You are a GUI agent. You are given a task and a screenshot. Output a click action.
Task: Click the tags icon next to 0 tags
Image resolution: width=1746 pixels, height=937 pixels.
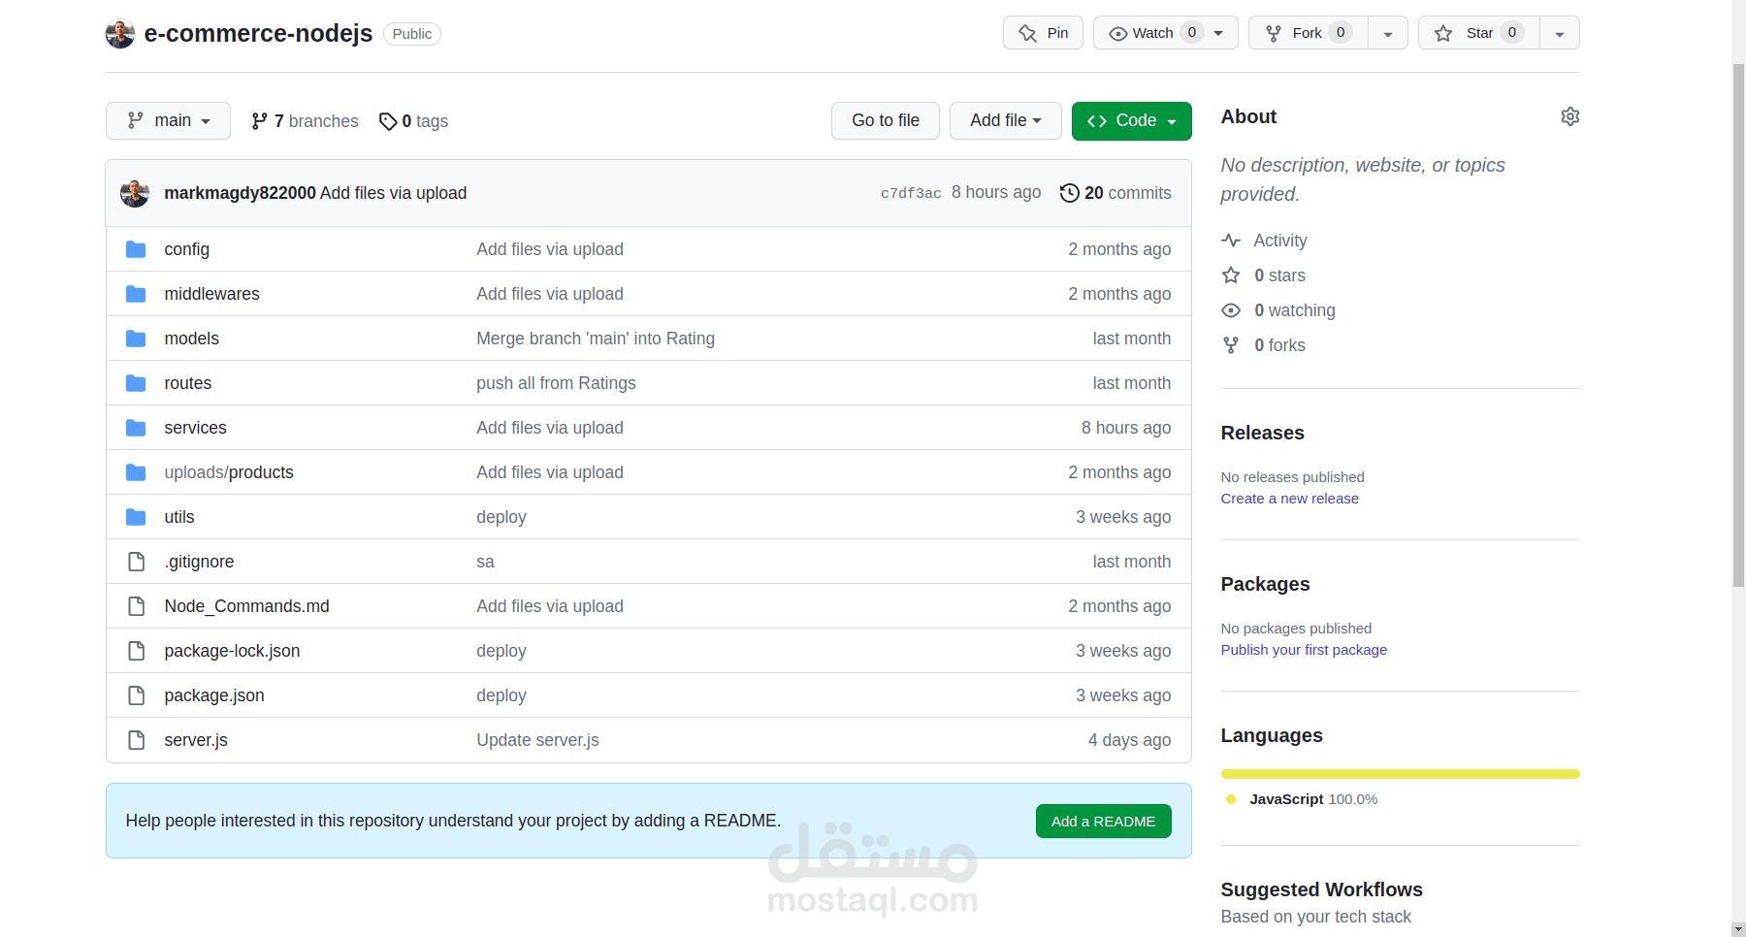[x=388, y=121]
